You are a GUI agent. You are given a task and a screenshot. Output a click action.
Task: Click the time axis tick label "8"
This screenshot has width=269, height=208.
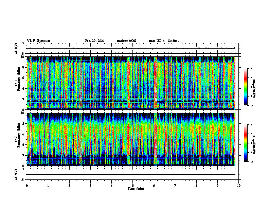point(196,186)
